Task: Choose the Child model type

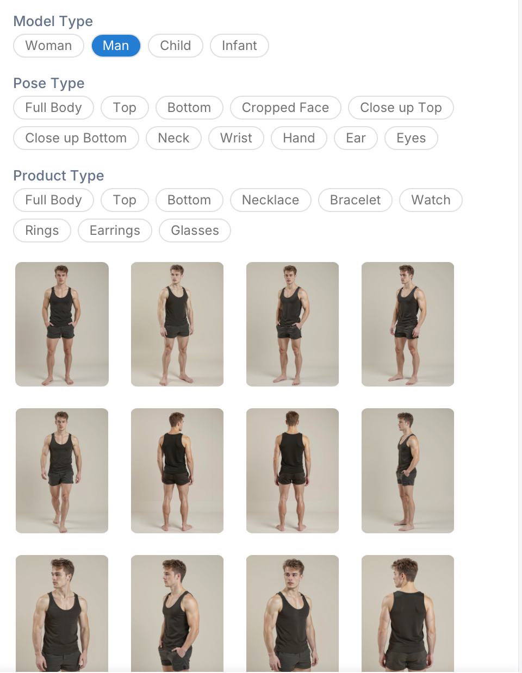Action: point(175,46)
